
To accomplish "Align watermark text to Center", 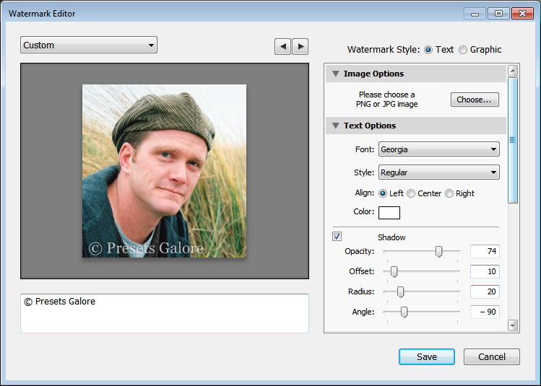I will click(x=411, y=193).
